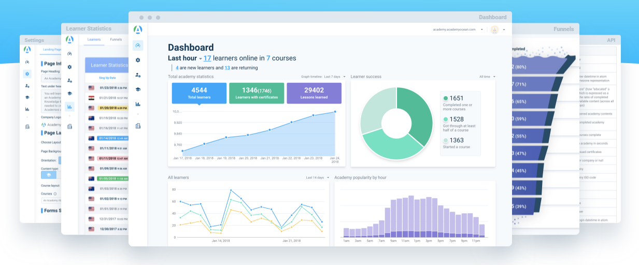Toggle the 'Started a course' legend marker
This screenshot has width=639, height=265.
tap(446, 140)
